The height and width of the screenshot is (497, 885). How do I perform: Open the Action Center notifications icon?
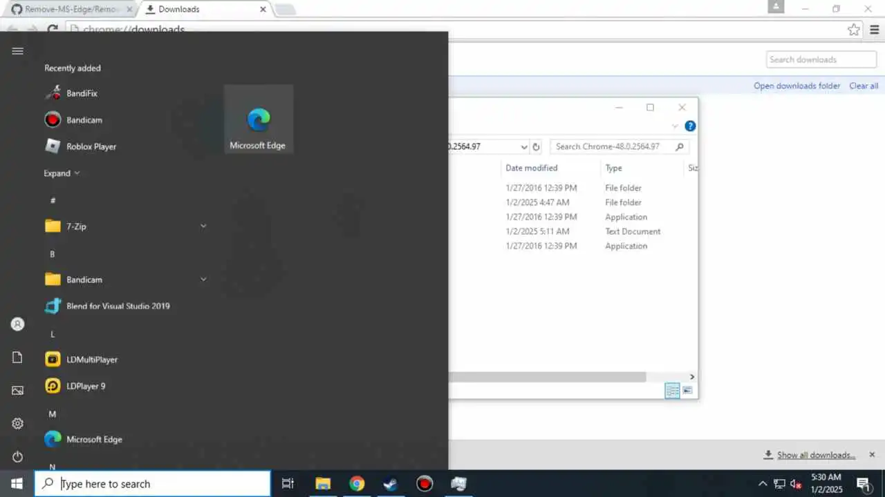click(x=863, y=484)
